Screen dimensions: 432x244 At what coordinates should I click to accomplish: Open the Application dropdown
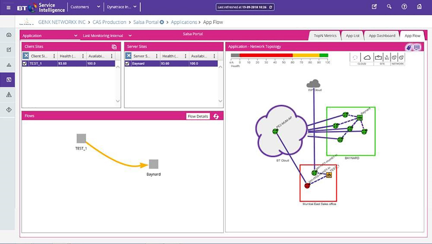tap(50, 35)
